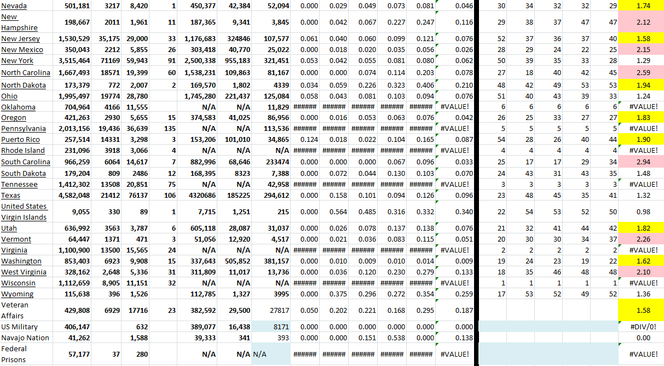
Task: Open the North Carolina link
Action: 25,73
